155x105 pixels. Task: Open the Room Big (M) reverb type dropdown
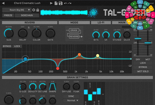[17, 10]
